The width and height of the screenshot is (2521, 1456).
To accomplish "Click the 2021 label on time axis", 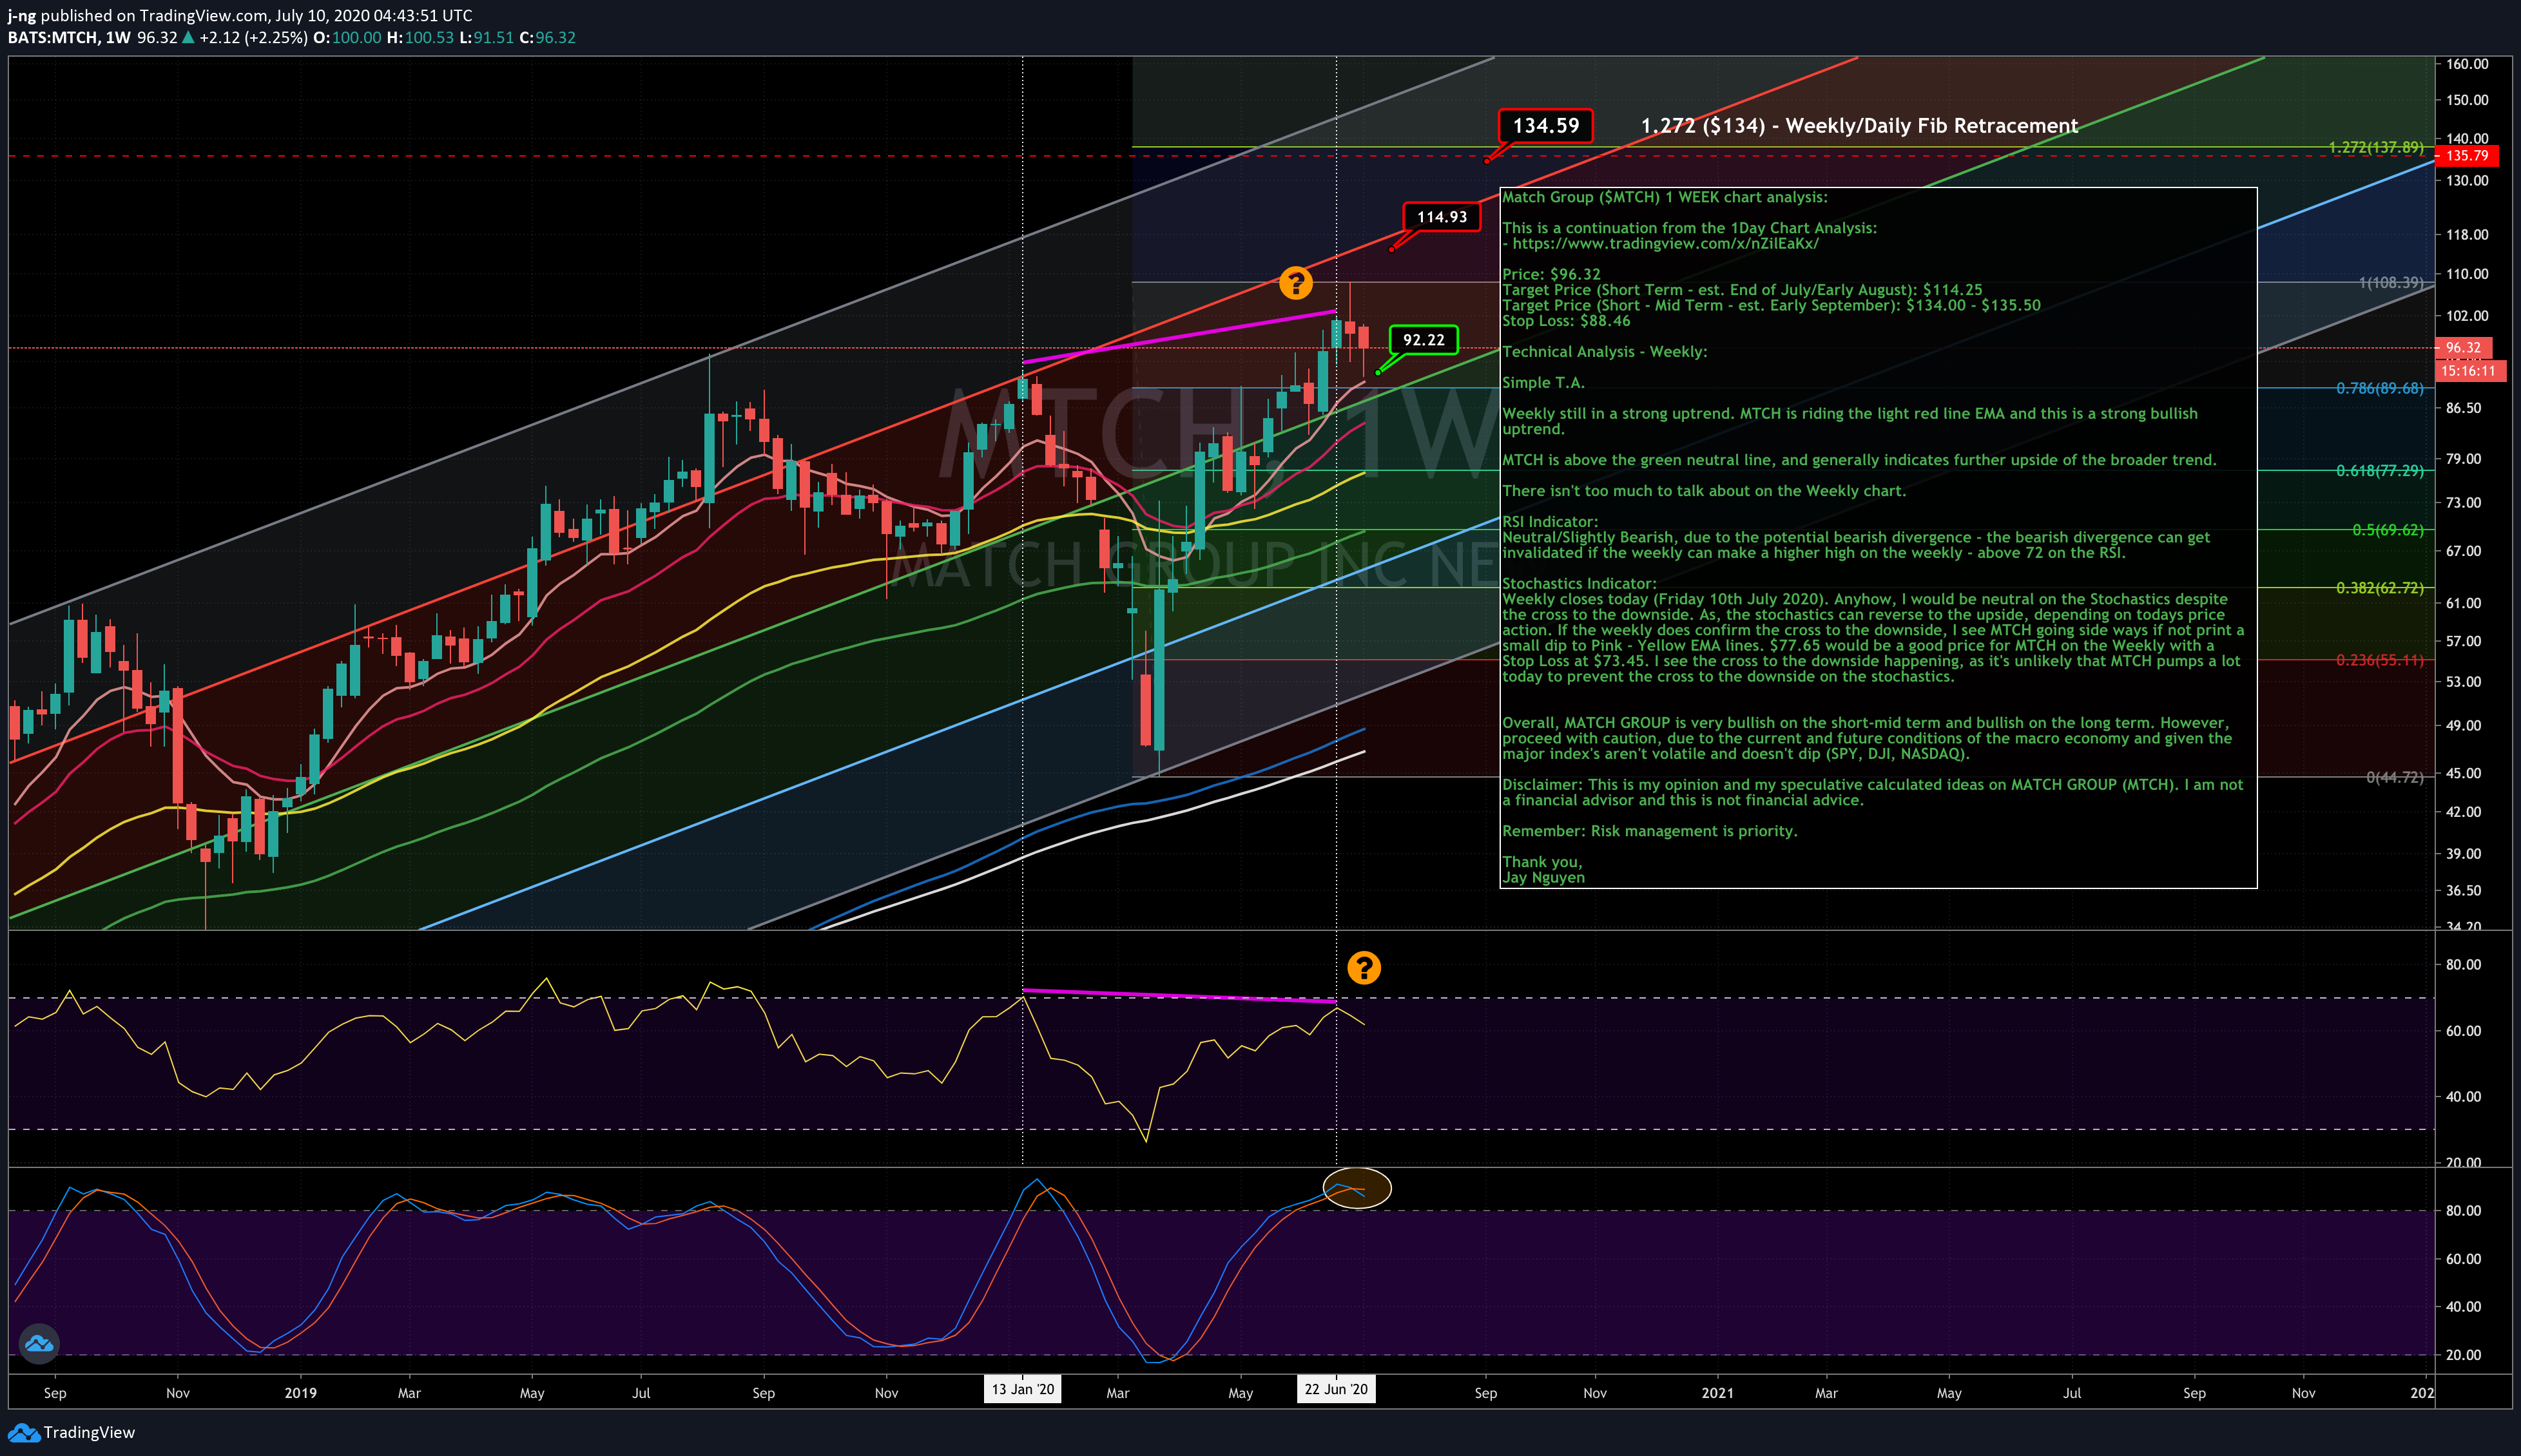I will [1717, 1393].
